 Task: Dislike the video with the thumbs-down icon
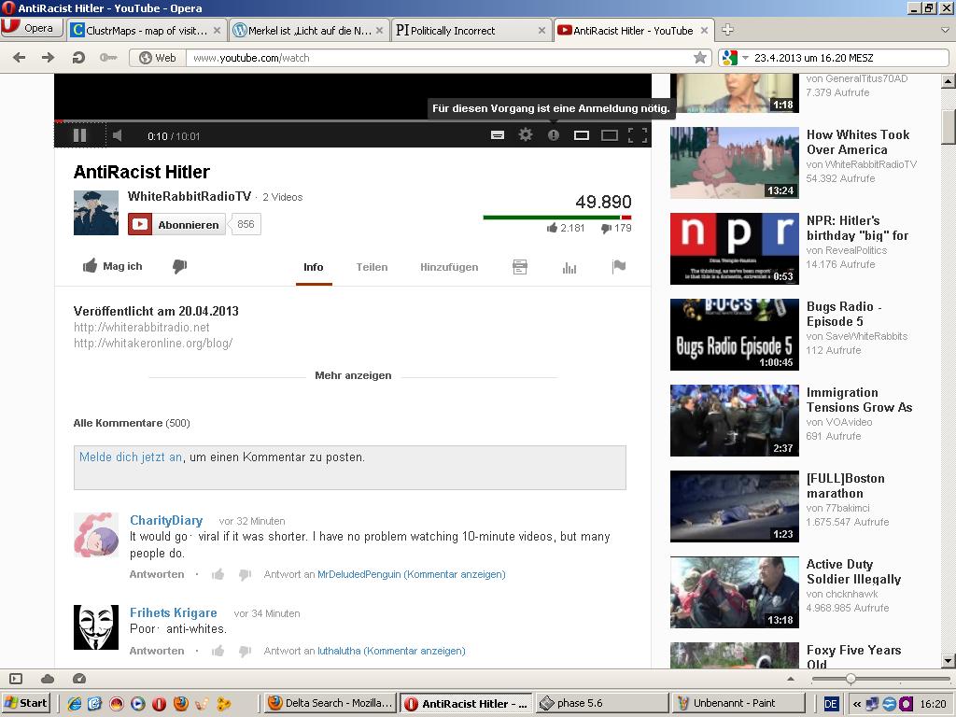(179, 266)
